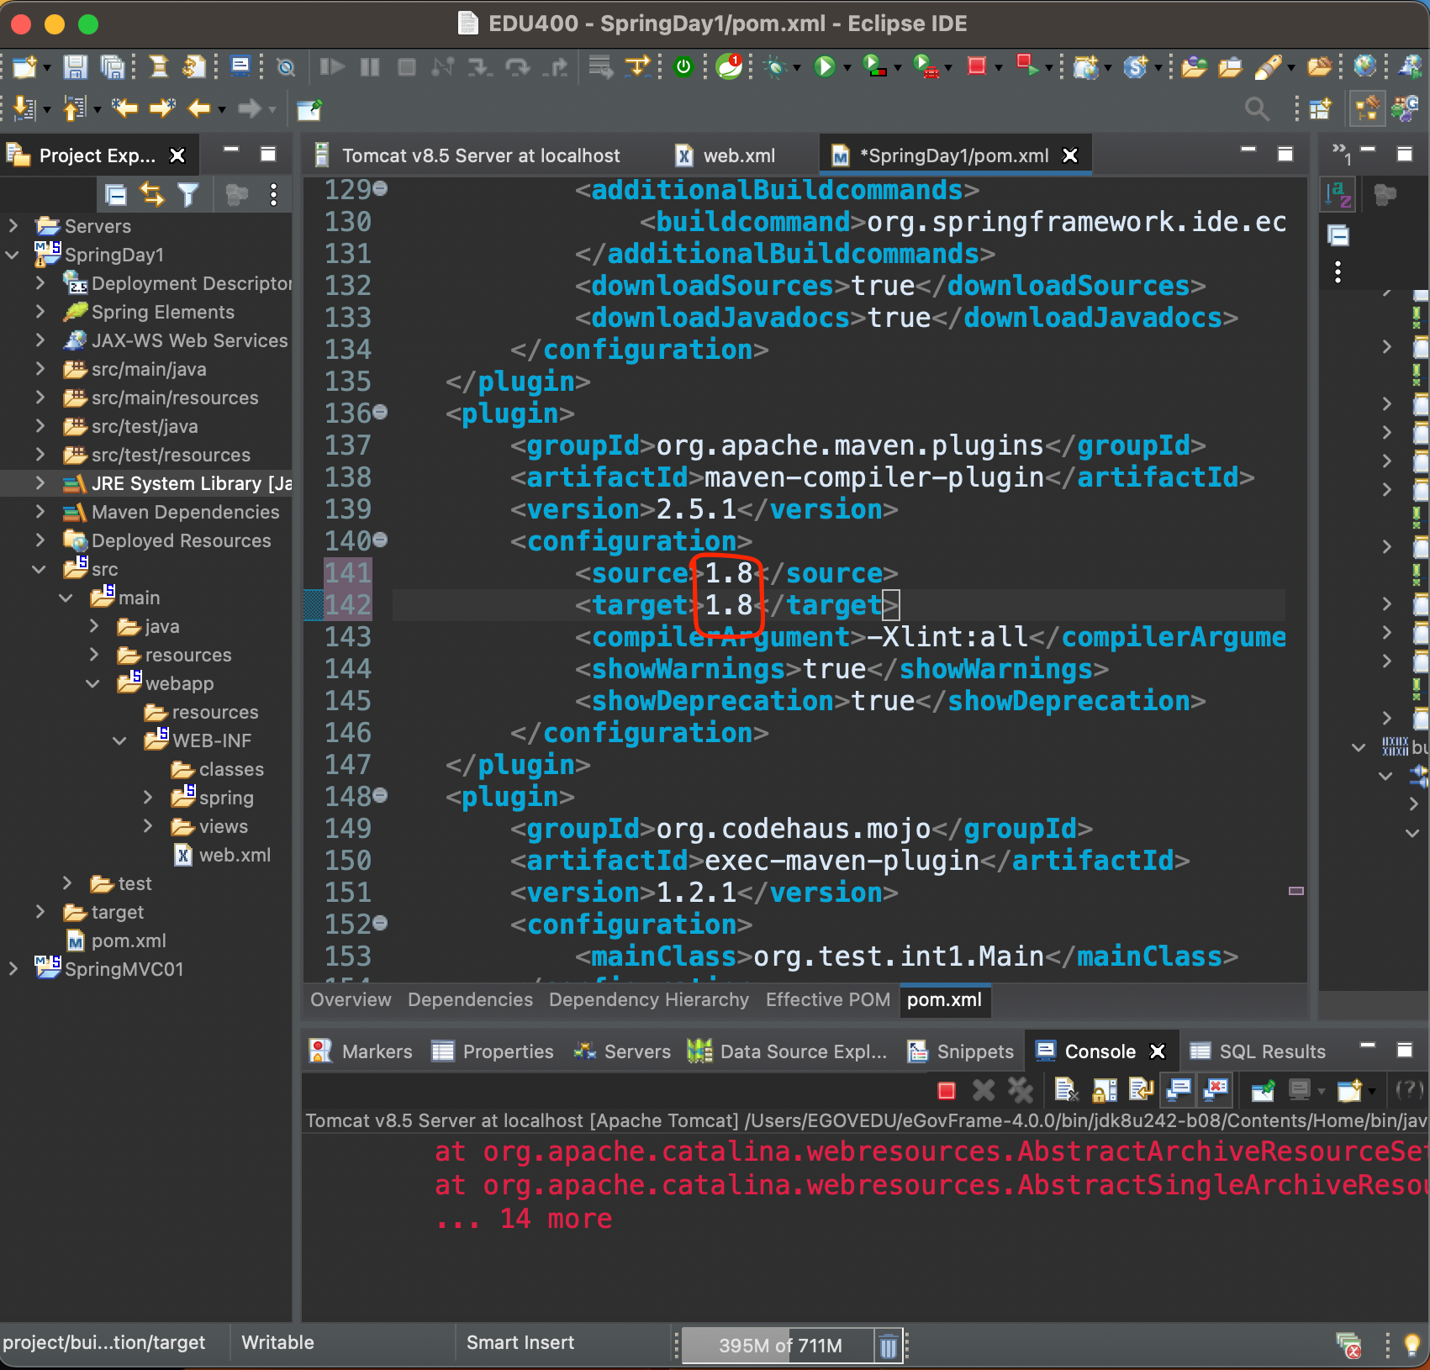Image resolution: width=1430 pixels, height=1370 pixels.
Task: Collapse the WEB-INF folder
Action: click(x=120, y=740)
